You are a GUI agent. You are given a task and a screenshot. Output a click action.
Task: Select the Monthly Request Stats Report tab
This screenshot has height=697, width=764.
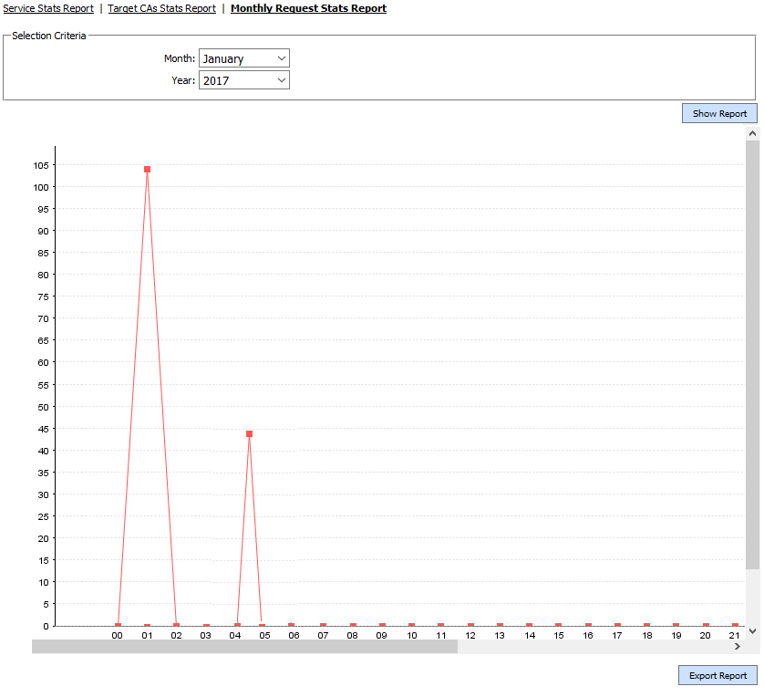308,8
